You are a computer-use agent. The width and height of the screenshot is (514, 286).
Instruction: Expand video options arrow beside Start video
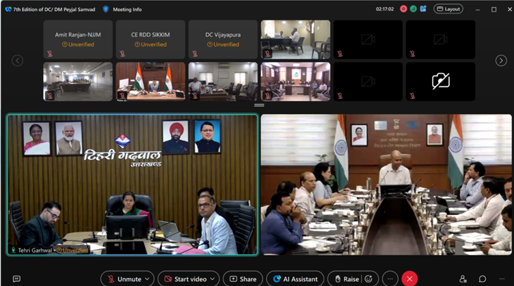pos(213,279)
